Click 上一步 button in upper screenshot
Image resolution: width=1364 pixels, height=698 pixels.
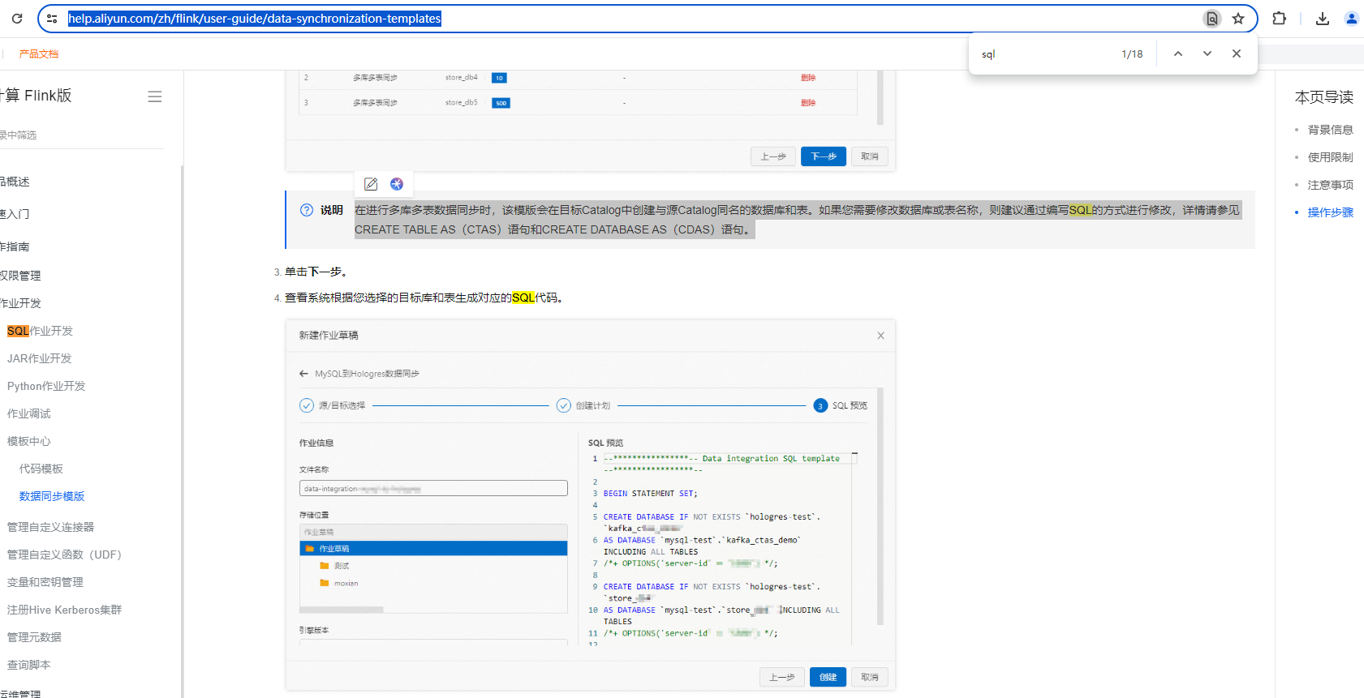point(773,156)
